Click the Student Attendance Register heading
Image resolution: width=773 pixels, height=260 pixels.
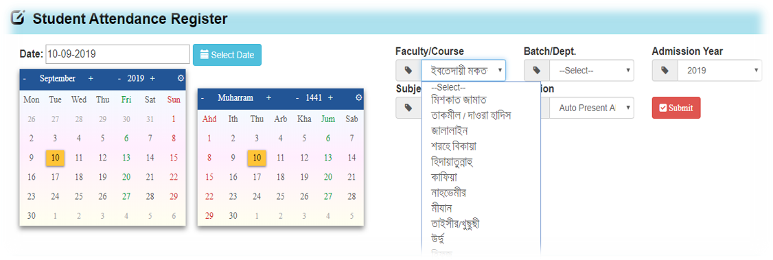[x=130, y=19]
